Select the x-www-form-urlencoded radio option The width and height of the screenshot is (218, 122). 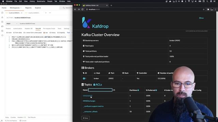coord(33,33)
